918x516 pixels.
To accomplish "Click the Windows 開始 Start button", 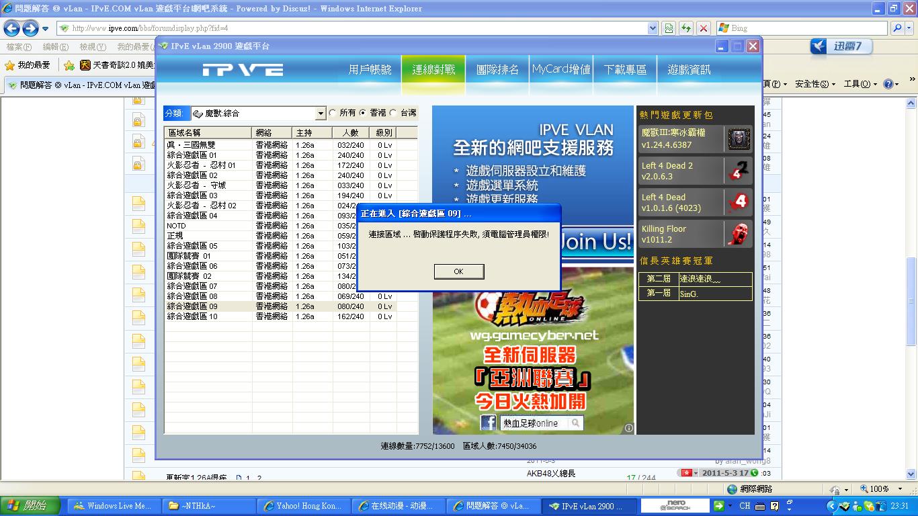I will coord(26,506).
